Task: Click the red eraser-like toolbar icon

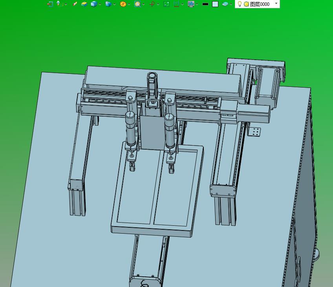Action: pos(75,4)
